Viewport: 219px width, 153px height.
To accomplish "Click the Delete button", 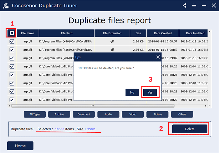I will click(x=190, y=129).
